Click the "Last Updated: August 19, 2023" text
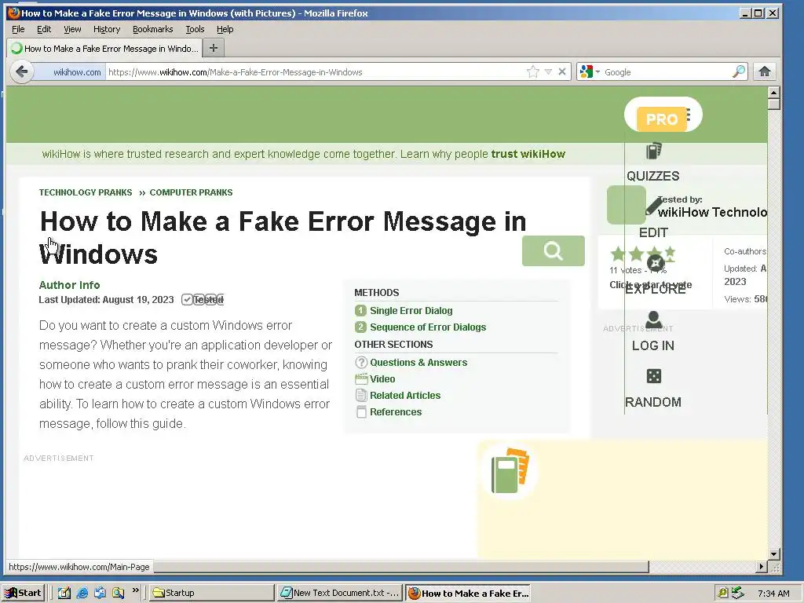804x603 pixels. tap(106, 299)
